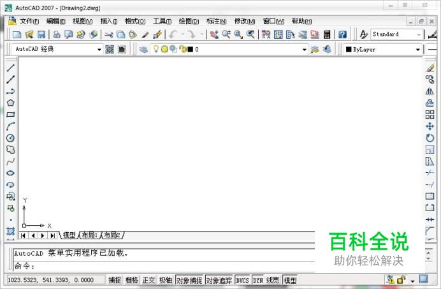441x289 pixels.
Task: Select the Erase modify tool
Action: 430,68
